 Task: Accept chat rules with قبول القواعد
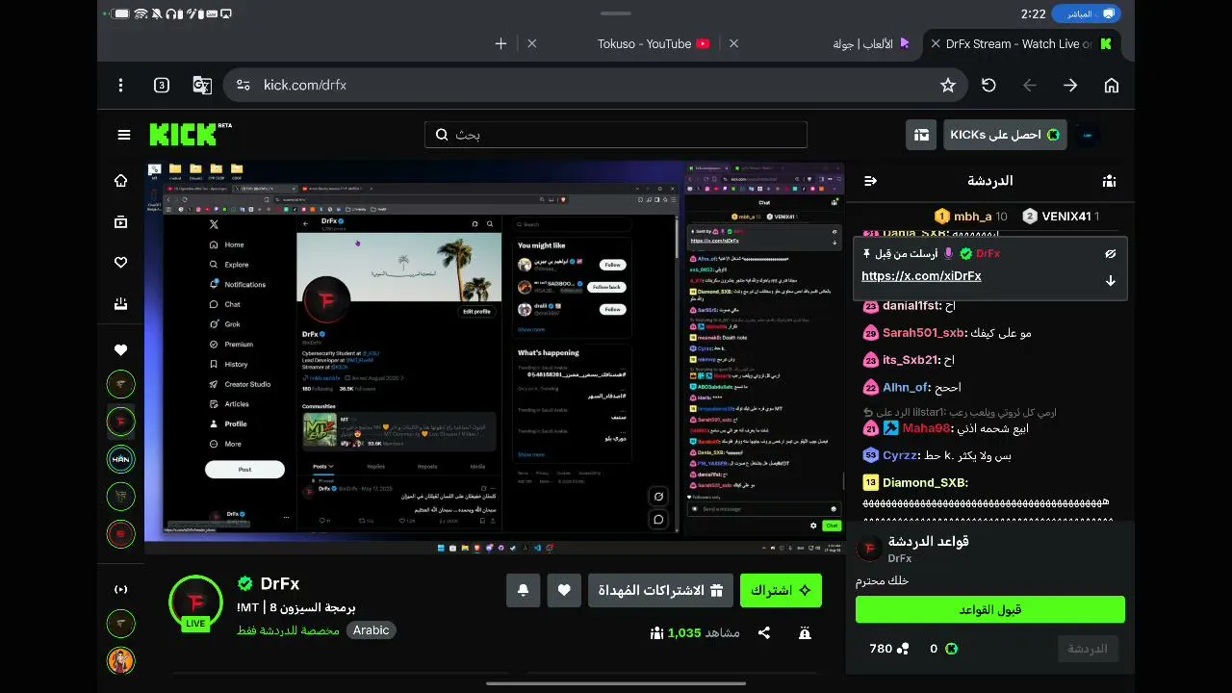click(x=989, y=610)
